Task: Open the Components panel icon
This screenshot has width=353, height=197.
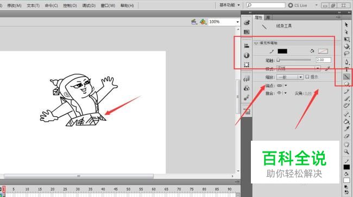Action: [247, 88]
